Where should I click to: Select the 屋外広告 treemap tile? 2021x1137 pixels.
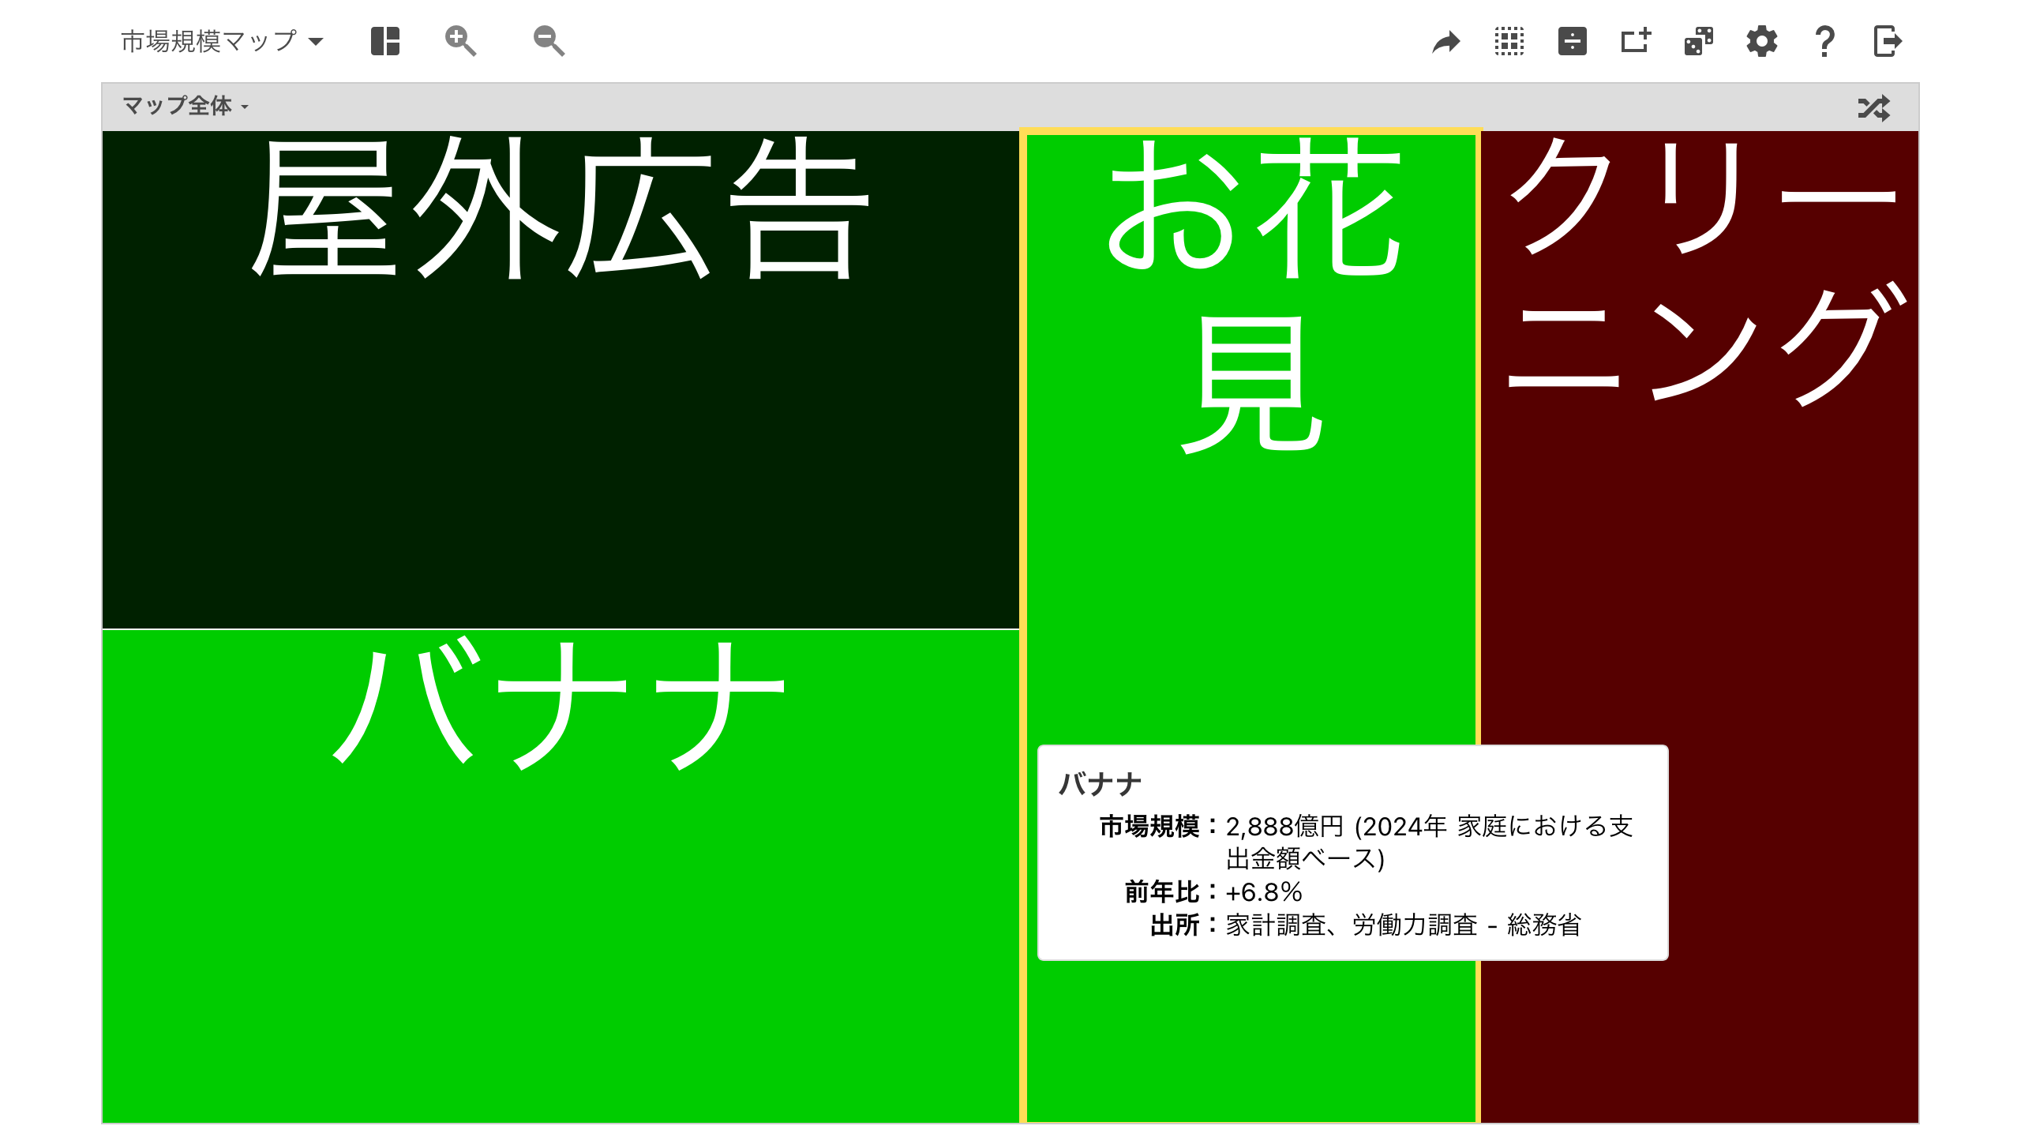click(x=561, y=380)
